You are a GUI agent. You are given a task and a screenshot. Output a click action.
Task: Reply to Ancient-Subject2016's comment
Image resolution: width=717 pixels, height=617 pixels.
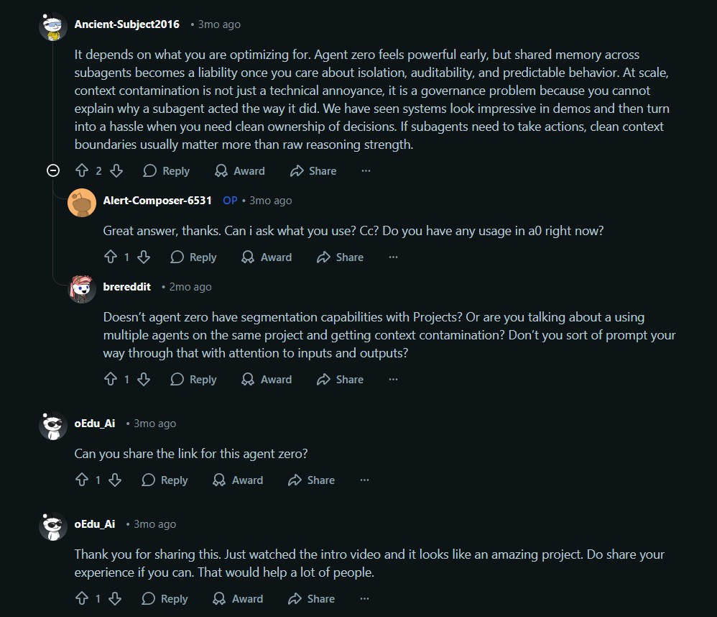click(166, 171)
